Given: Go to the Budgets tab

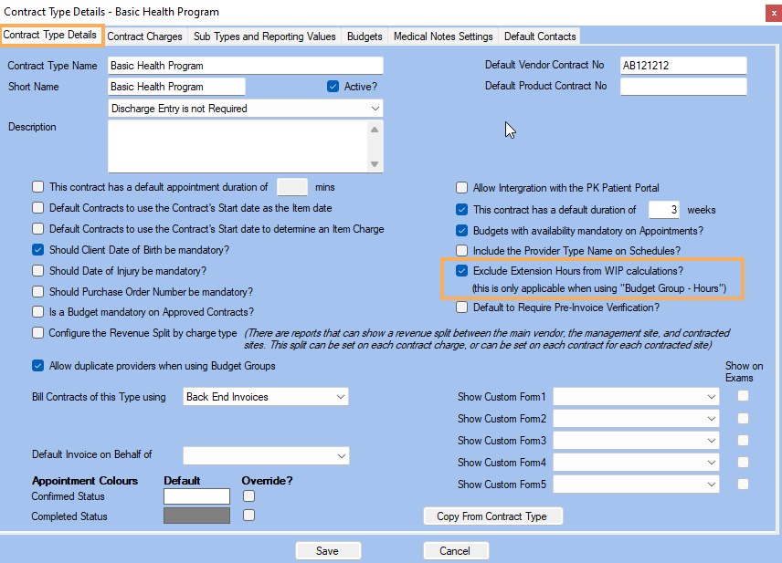Looking at the screenshot, I should coord(365,36).
